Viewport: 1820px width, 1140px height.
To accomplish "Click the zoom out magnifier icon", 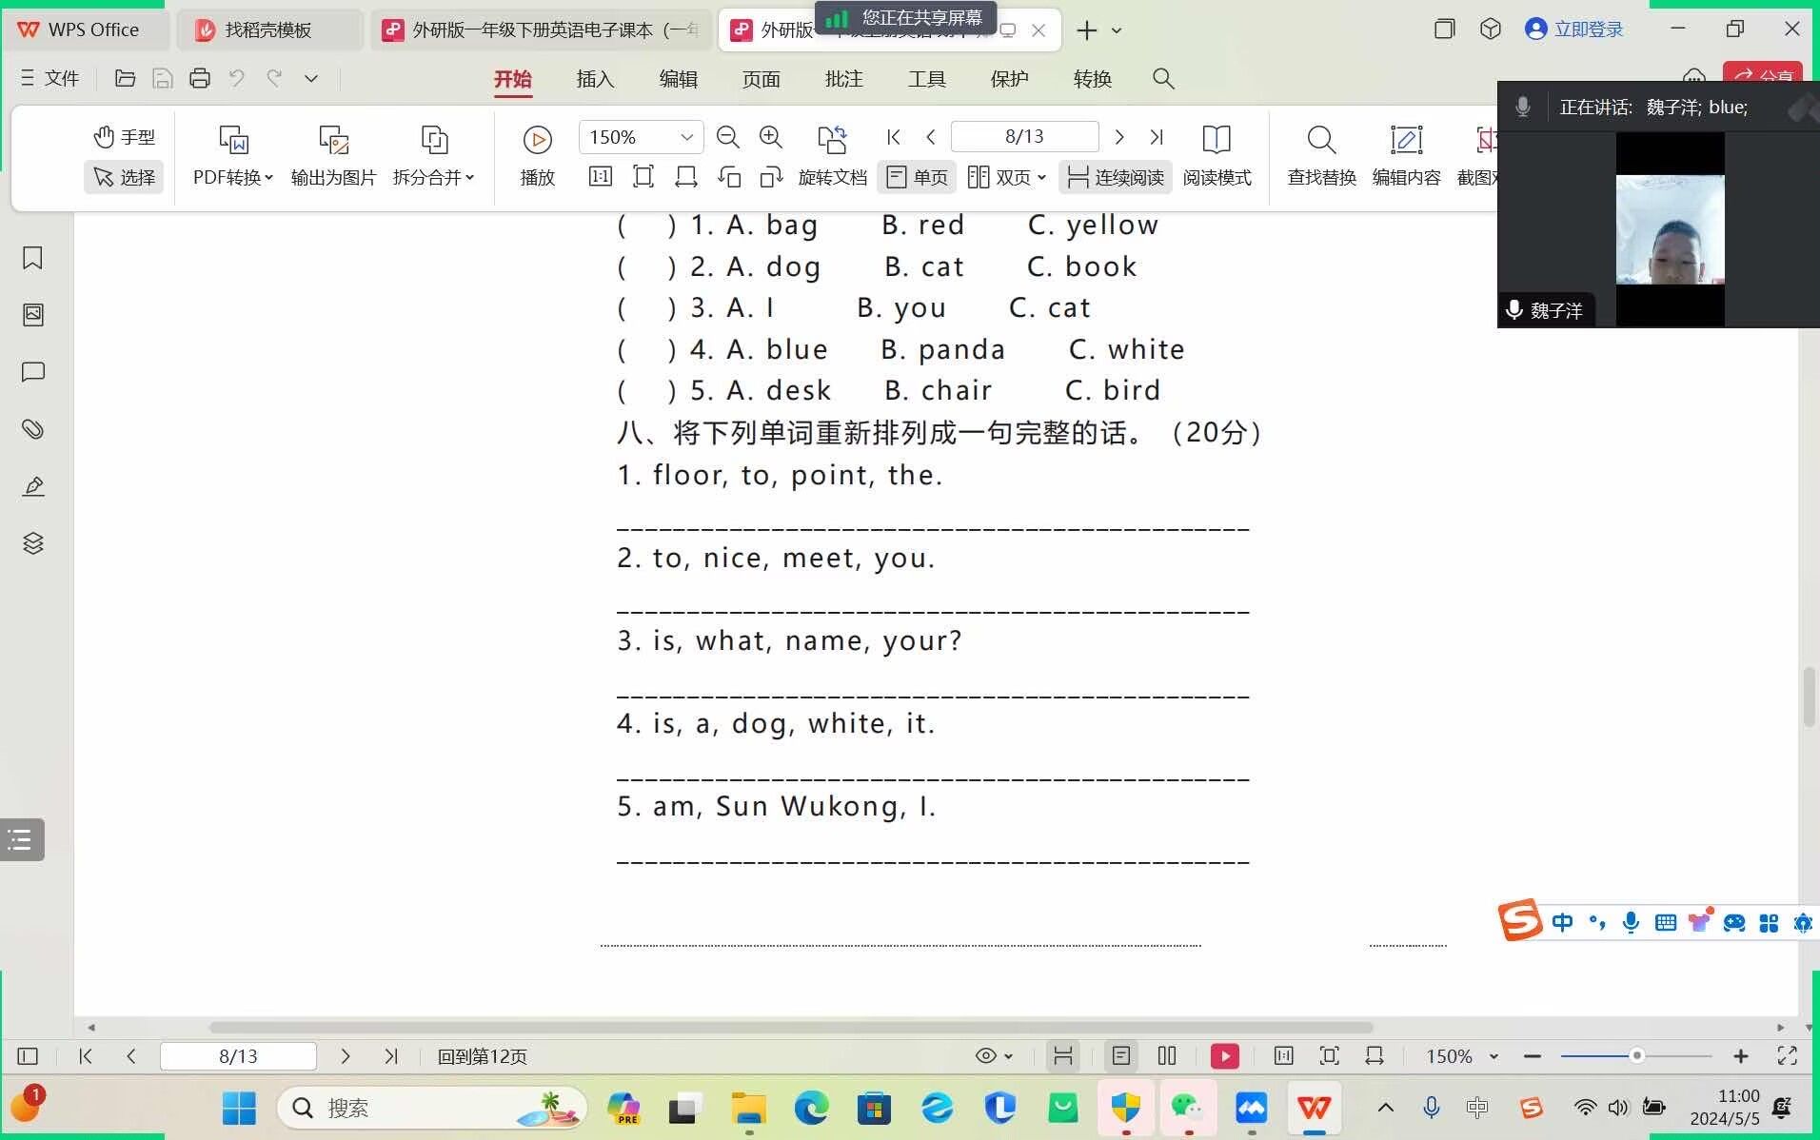I will pos(727,137).
